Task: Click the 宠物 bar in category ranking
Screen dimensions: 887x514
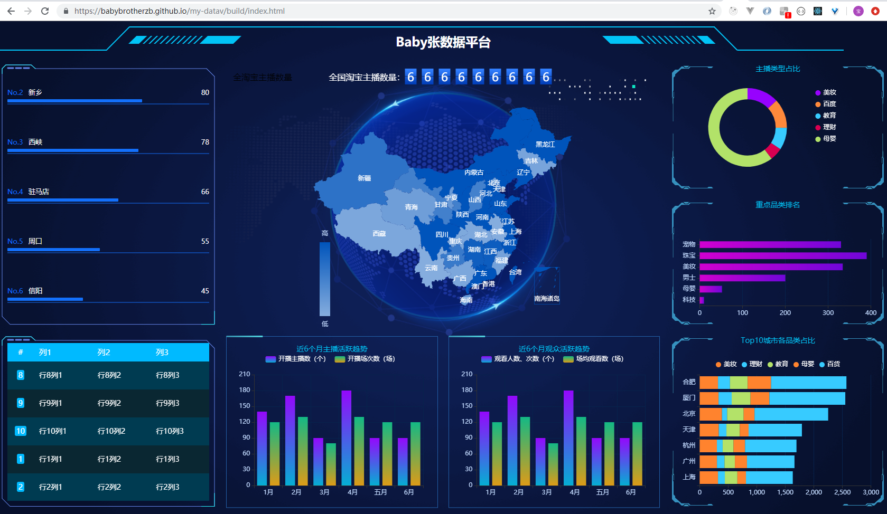Action: (770, 245)
